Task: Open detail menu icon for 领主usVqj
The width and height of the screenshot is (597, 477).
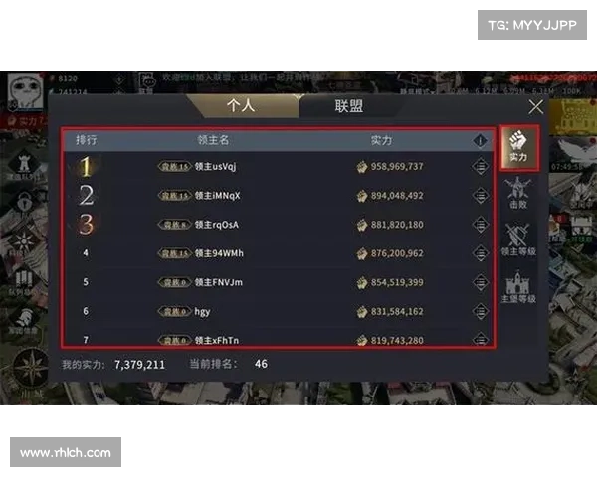Action: pos(481,166)
